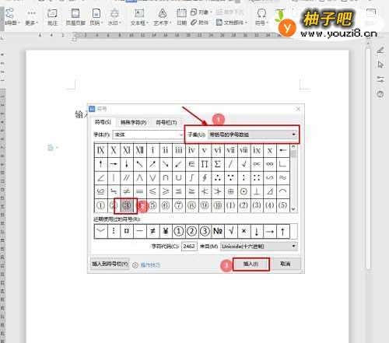Select the down arrow of the symbol grid scrollbar
Viewport: 389px width, 343px height.
tap(293, 209)
